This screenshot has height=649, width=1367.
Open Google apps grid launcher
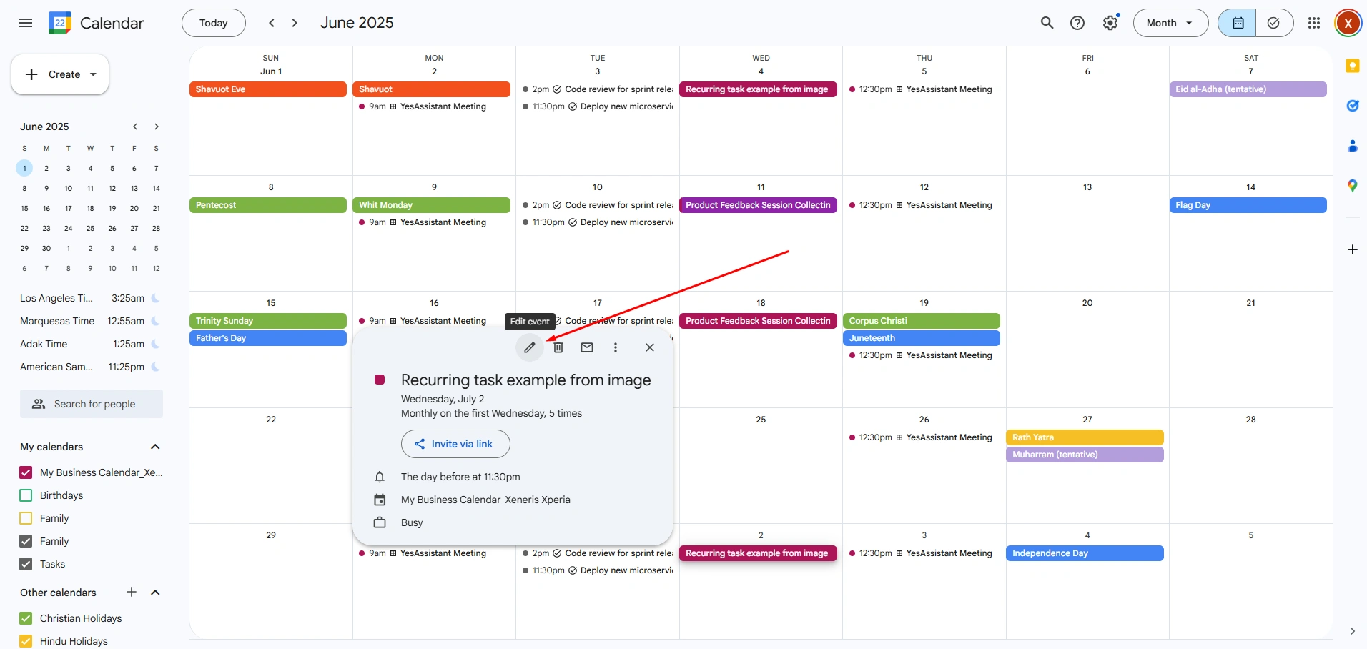pyautogui.click(x=1313, y=23)
